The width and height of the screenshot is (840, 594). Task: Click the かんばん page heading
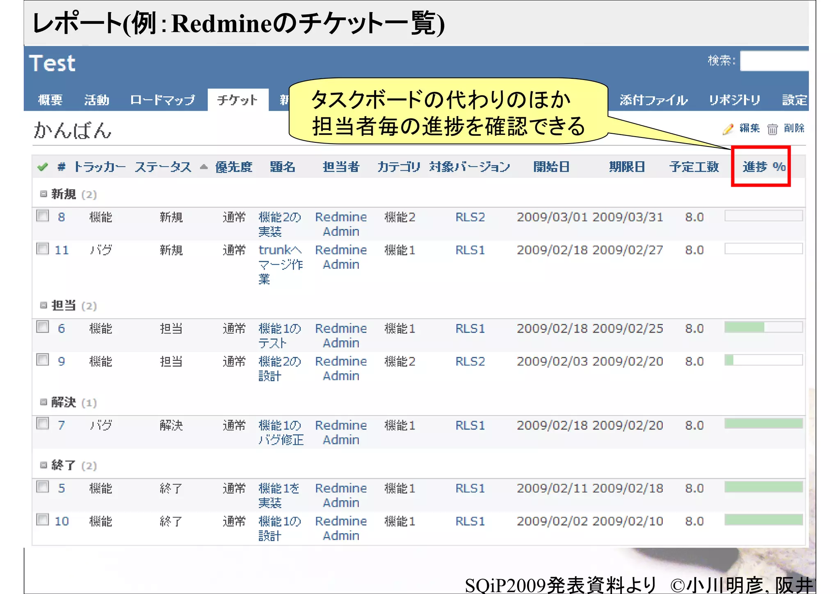click(72, 130)
